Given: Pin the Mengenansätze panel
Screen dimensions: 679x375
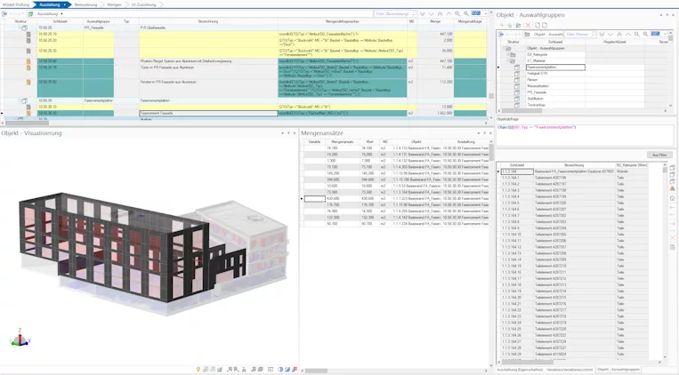Looking at the screenshot, I should point(485,133).
